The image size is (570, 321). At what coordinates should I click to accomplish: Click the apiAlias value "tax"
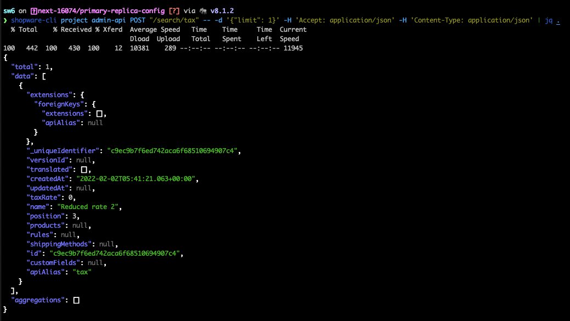point(82,272)
